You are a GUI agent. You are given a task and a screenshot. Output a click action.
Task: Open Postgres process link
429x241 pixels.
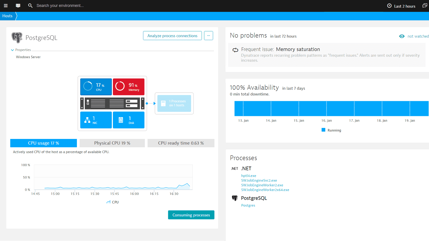[x=248, y=205]
